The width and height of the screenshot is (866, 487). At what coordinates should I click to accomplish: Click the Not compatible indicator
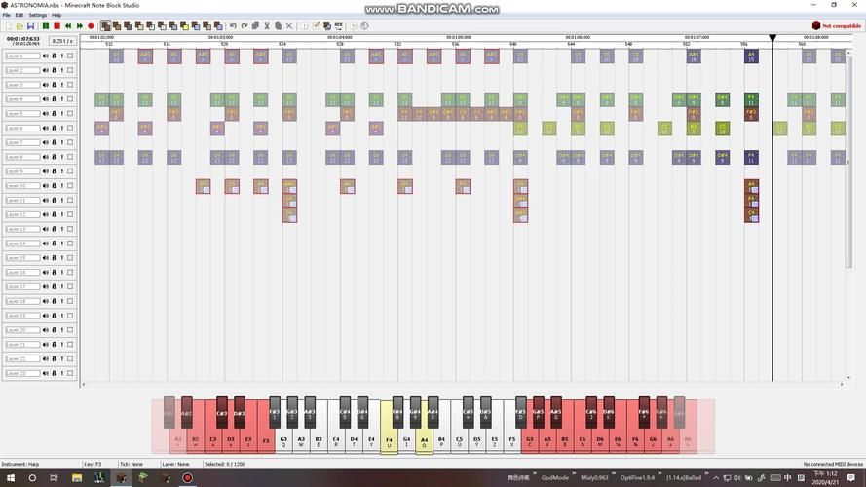tap(836, 26)
